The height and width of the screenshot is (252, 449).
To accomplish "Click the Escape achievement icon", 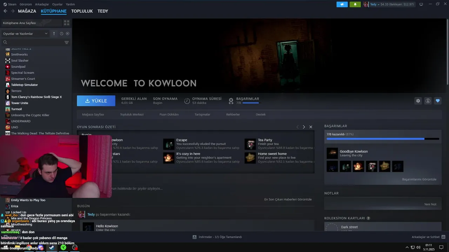I will [x=169, y=144].
